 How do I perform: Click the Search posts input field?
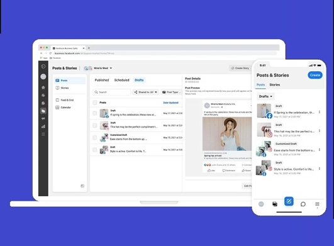112,92
